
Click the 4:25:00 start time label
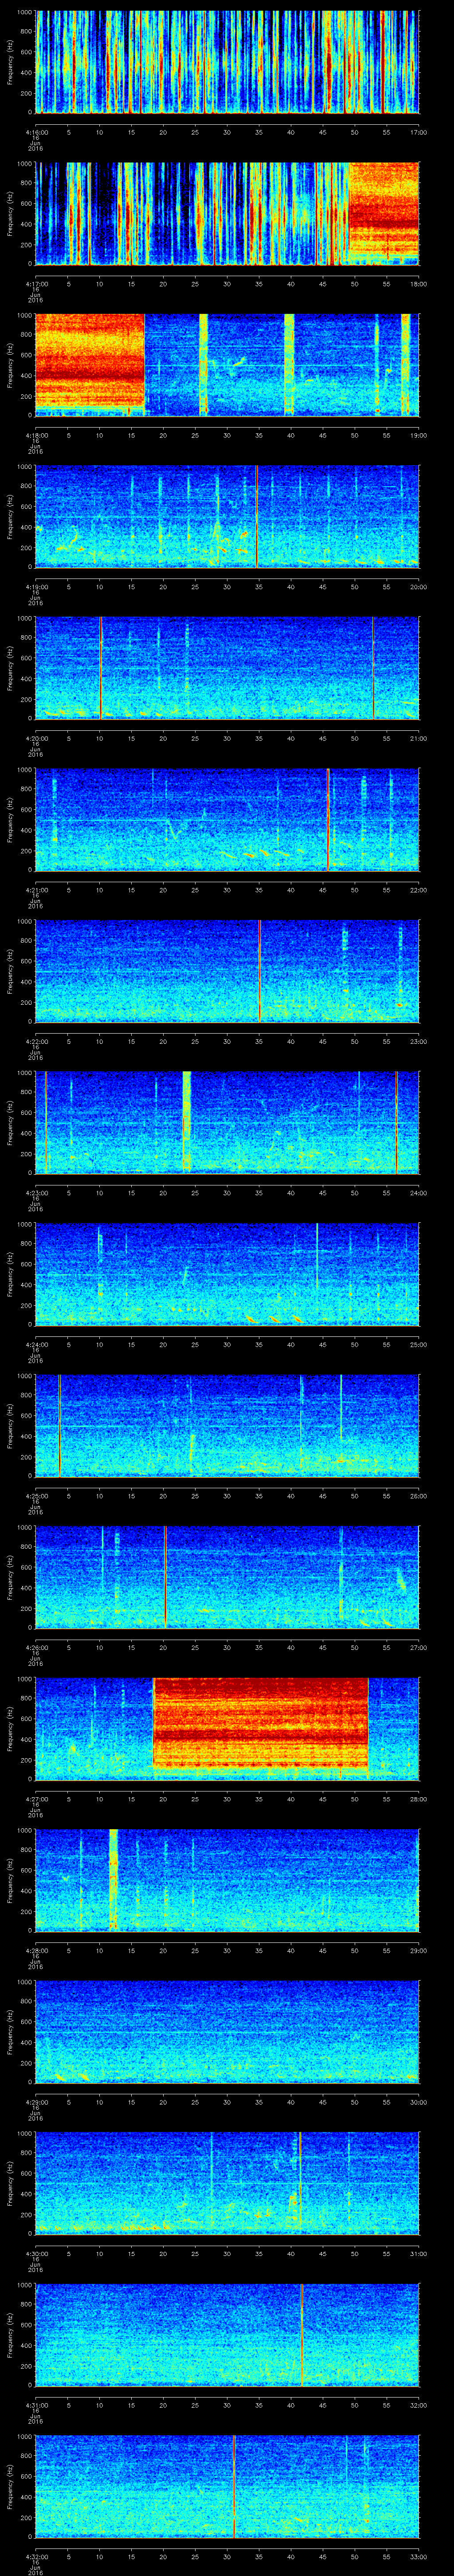(36, 1496)
